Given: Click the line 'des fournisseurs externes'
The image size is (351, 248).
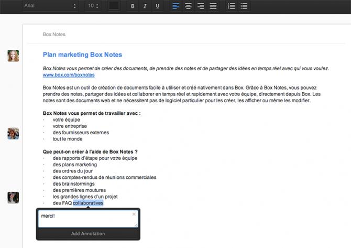Looking at the screenshot, I should point(81,133).
